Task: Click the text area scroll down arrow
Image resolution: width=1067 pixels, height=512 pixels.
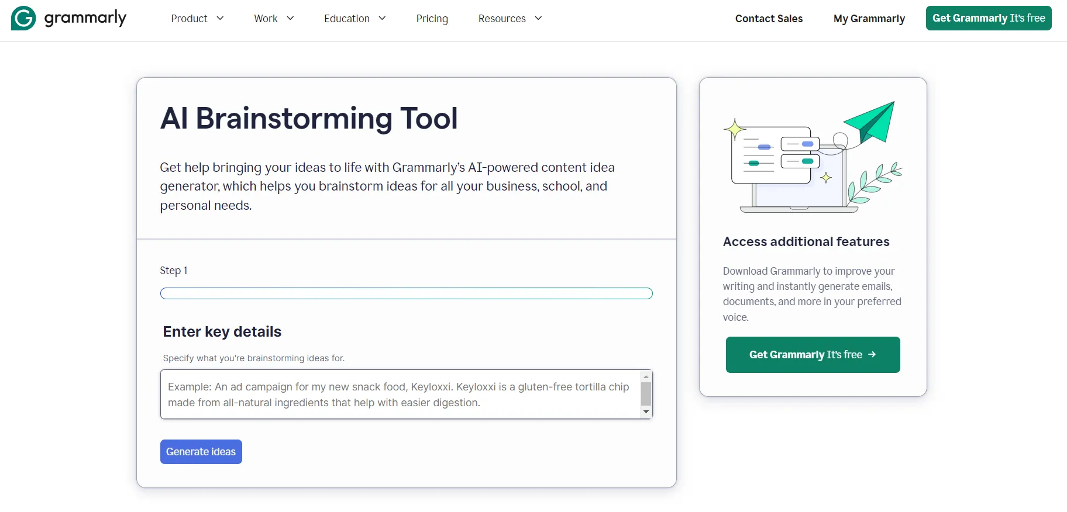Action: point(646,412)
